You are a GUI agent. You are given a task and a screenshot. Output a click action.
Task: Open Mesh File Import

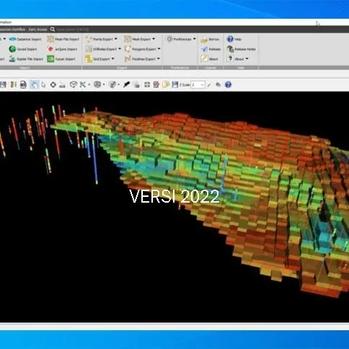click(x=63, y=39)
